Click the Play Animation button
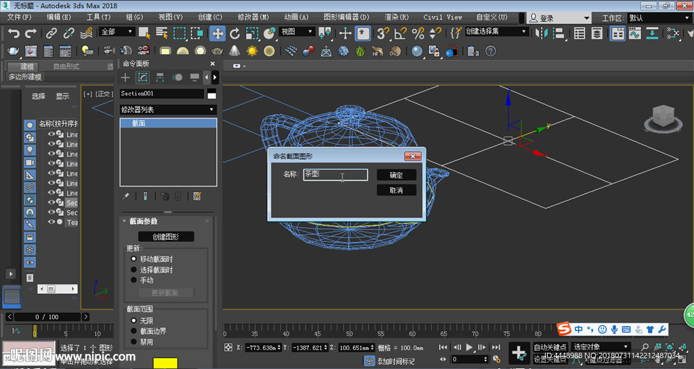The image size is (694, 369). [469, 347]
